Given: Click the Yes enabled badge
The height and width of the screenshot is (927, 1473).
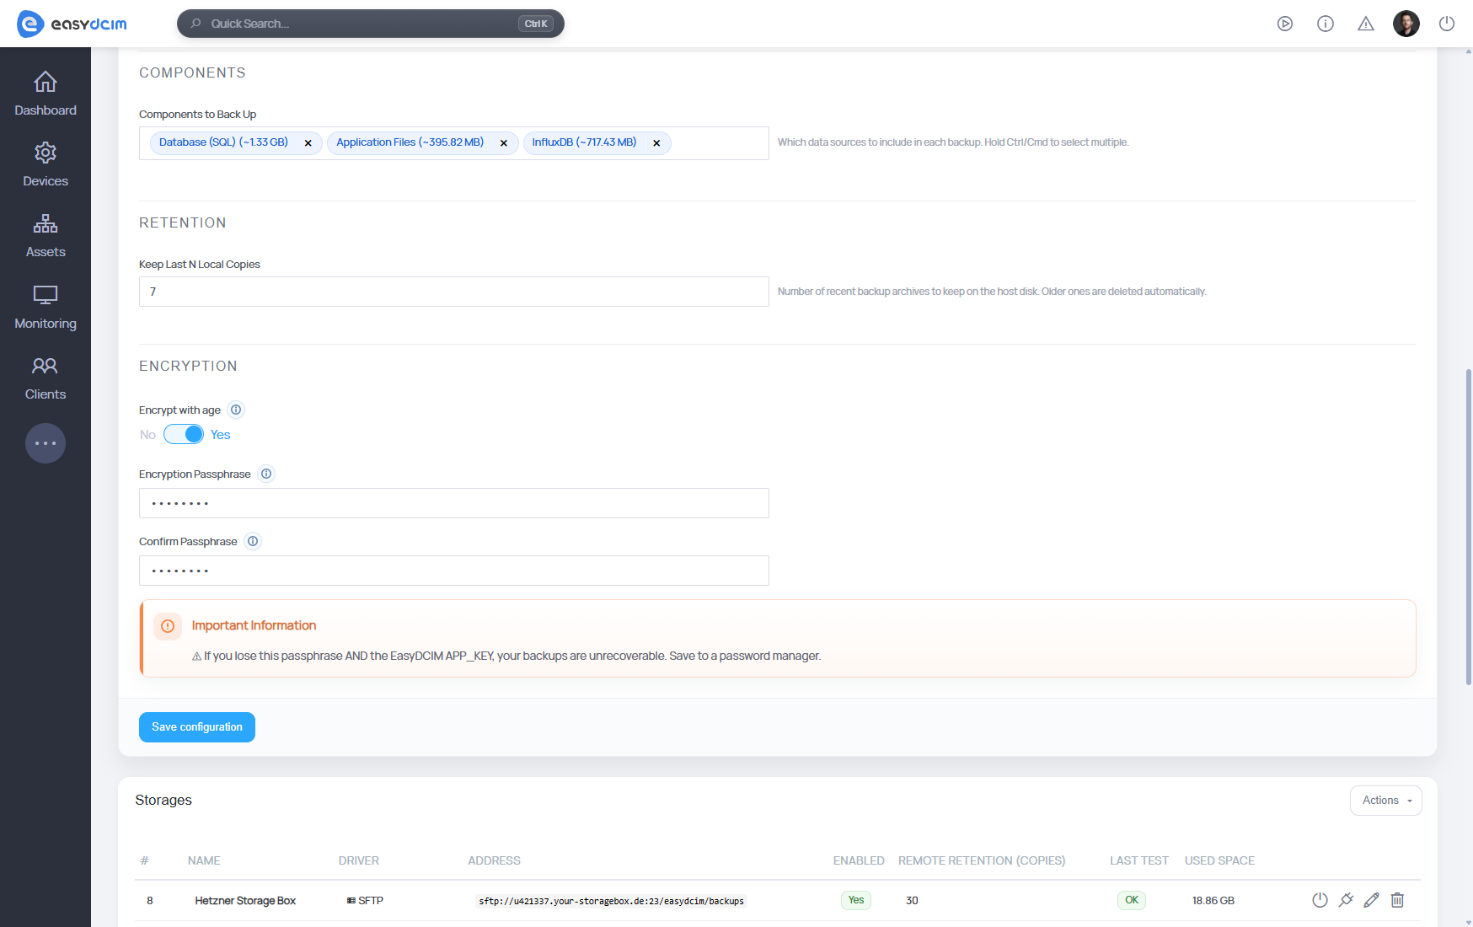Looking at the screenshot, I should [x=856, y=900].
